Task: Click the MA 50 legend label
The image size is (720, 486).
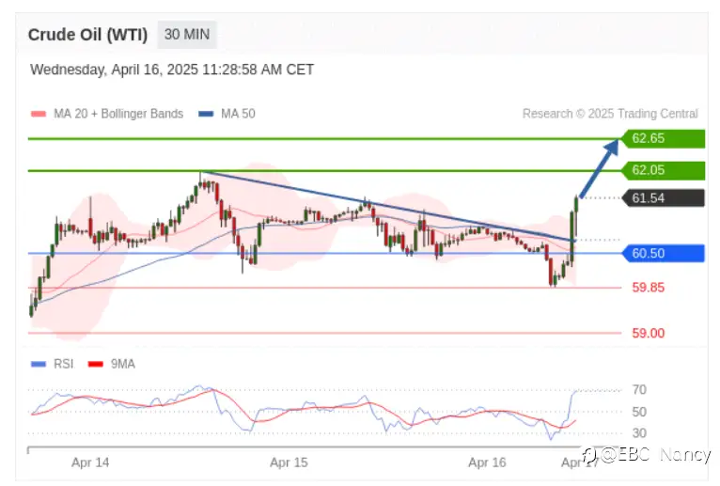Action: coord(238,114)
